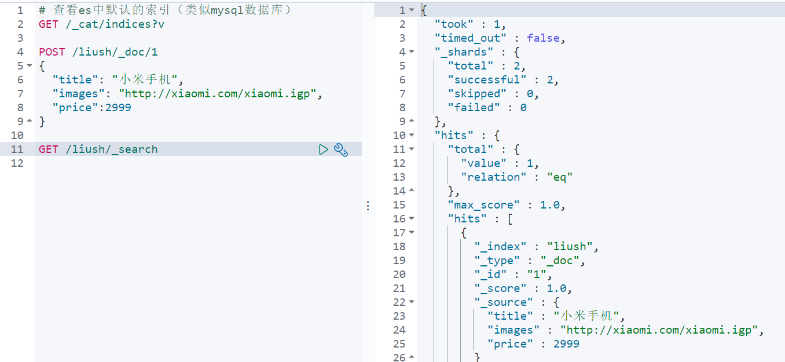The image size is (785, 362).
Task: Click the response "price" : 2999 line
Action: click(533, 344)
